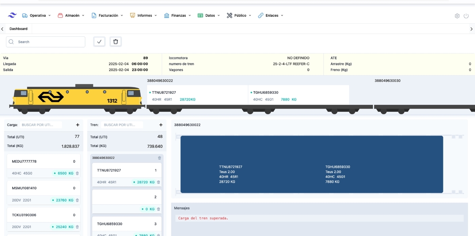Image resolution: width=475 pixels, height=236 pixels.
Task: Click the plus icon in Tren panel
Action: point(161,125)
